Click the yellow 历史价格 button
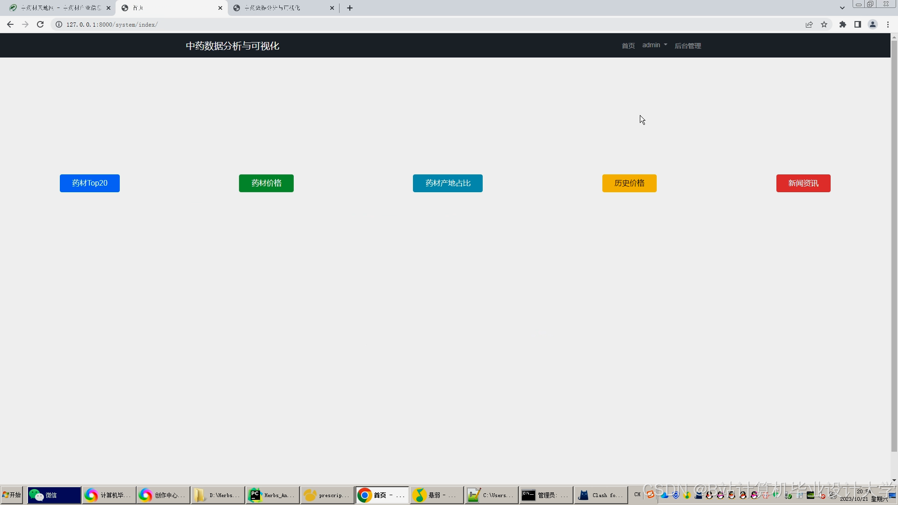898x505 pixels. point(629,183)
